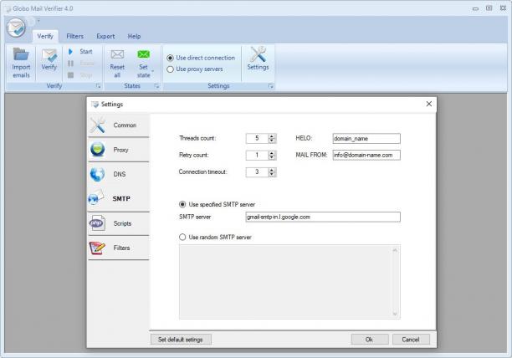
Task: Select Use specified SMTP server
Action: [x=182, y=205]
